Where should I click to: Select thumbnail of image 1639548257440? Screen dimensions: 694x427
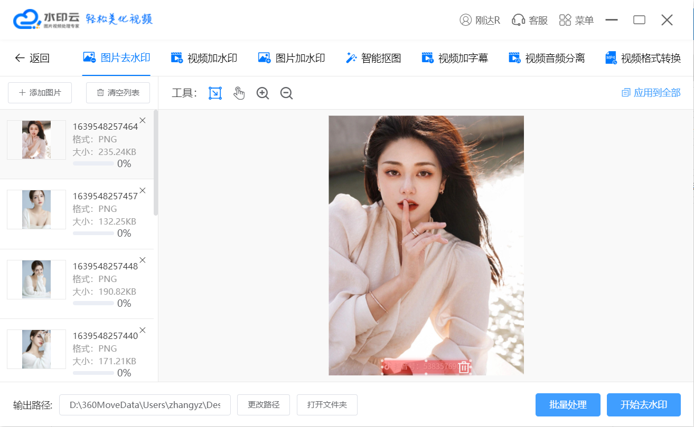click(x=36, y=349)
